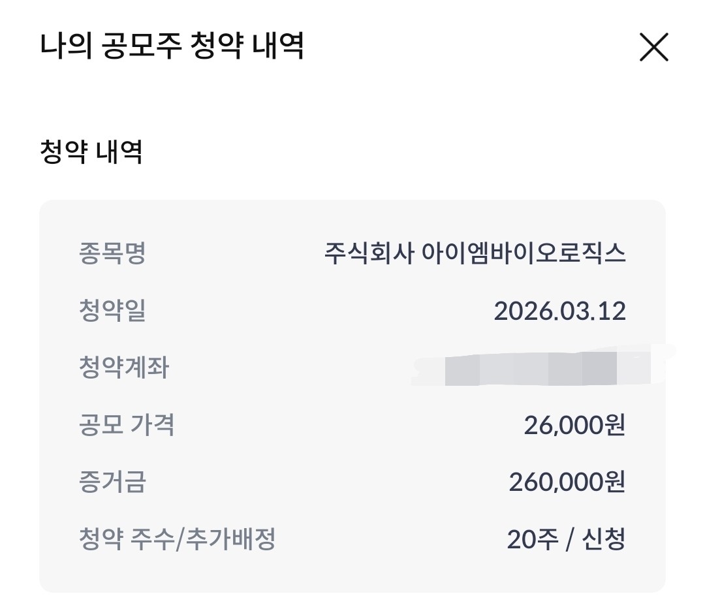The height and width of the screenshot is (611, 705).
Task: Select the 26,000원 offering price value
Action: coord(574,426)
